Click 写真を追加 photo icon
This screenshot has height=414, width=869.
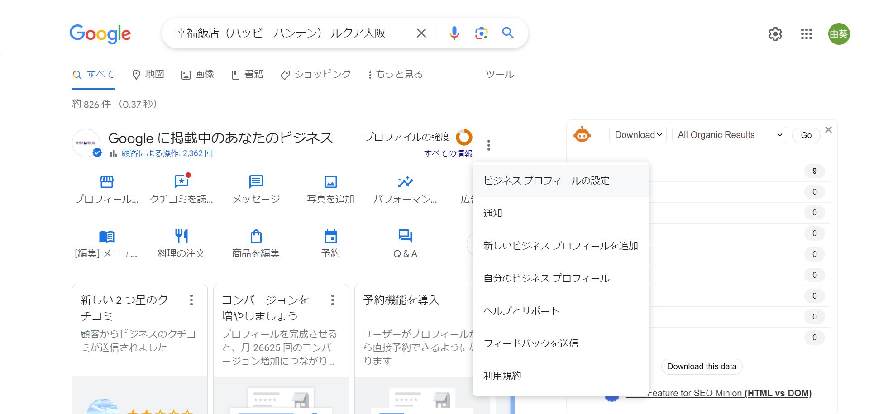tap(331, 182)
